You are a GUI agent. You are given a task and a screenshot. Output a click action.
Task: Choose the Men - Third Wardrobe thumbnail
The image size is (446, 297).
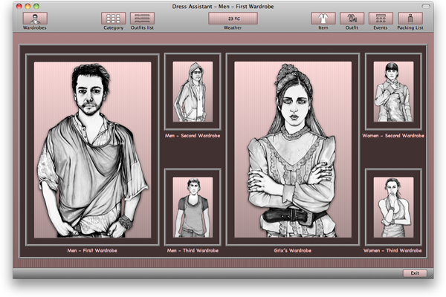(193, 206)
